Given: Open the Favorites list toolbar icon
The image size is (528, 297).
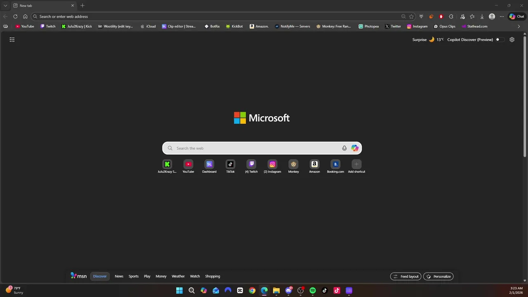Looking at the screenshot, I should pos(472,16).
